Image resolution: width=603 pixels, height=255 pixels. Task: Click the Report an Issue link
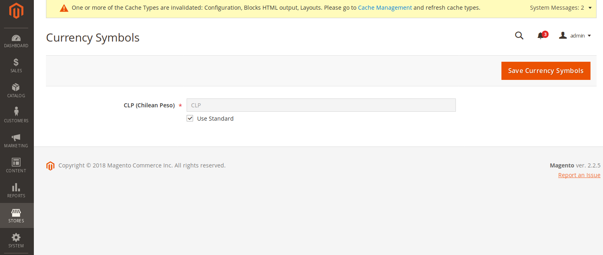click(579, 175)
